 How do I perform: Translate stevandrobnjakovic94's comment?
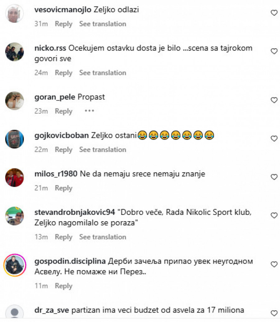(103, 237)
